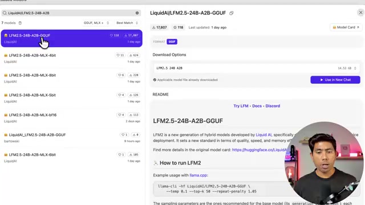This screenshot has height=205, width=365.
Task: Click downloads count on MLX-6bit row
Action: [x=134, y=154]
